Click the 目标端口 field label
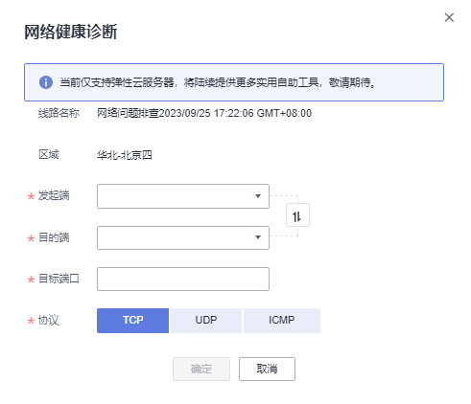 click(59, 279)
